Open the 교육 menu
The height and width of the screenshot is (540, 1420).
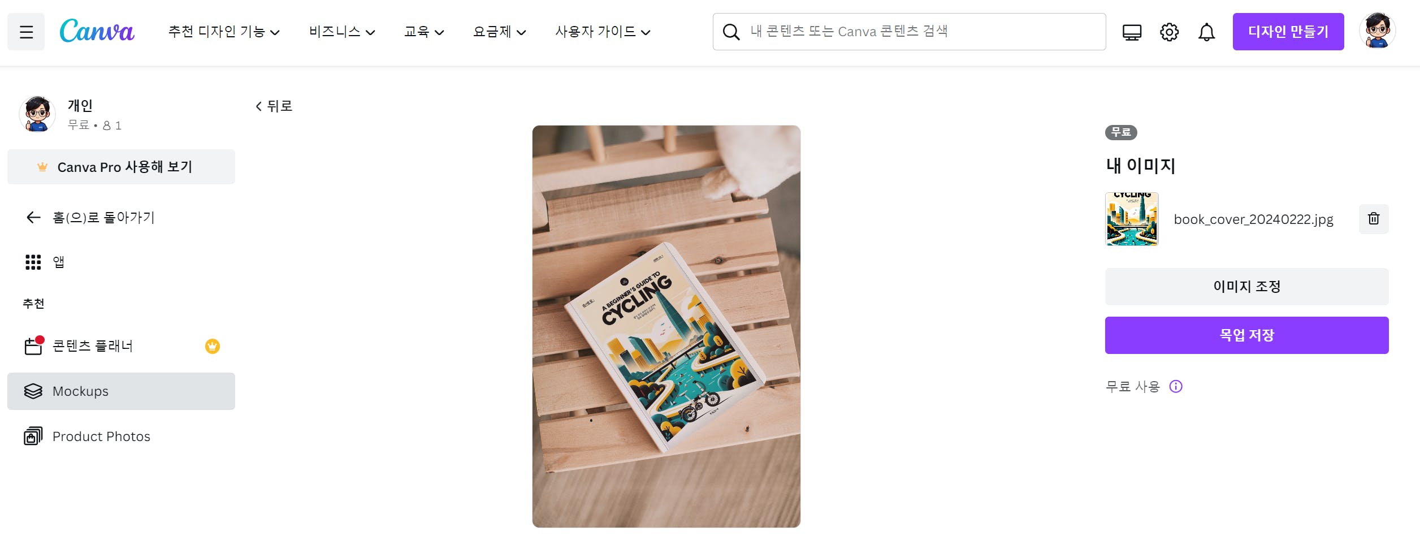pyautogui.click(x=424, y=32)
